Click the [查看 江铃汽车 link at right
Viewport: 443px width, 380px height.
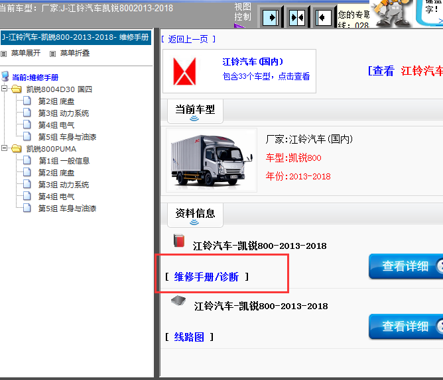pos(405,71)
